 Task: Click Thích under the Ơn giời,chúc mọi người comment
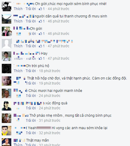coord(18,9)
